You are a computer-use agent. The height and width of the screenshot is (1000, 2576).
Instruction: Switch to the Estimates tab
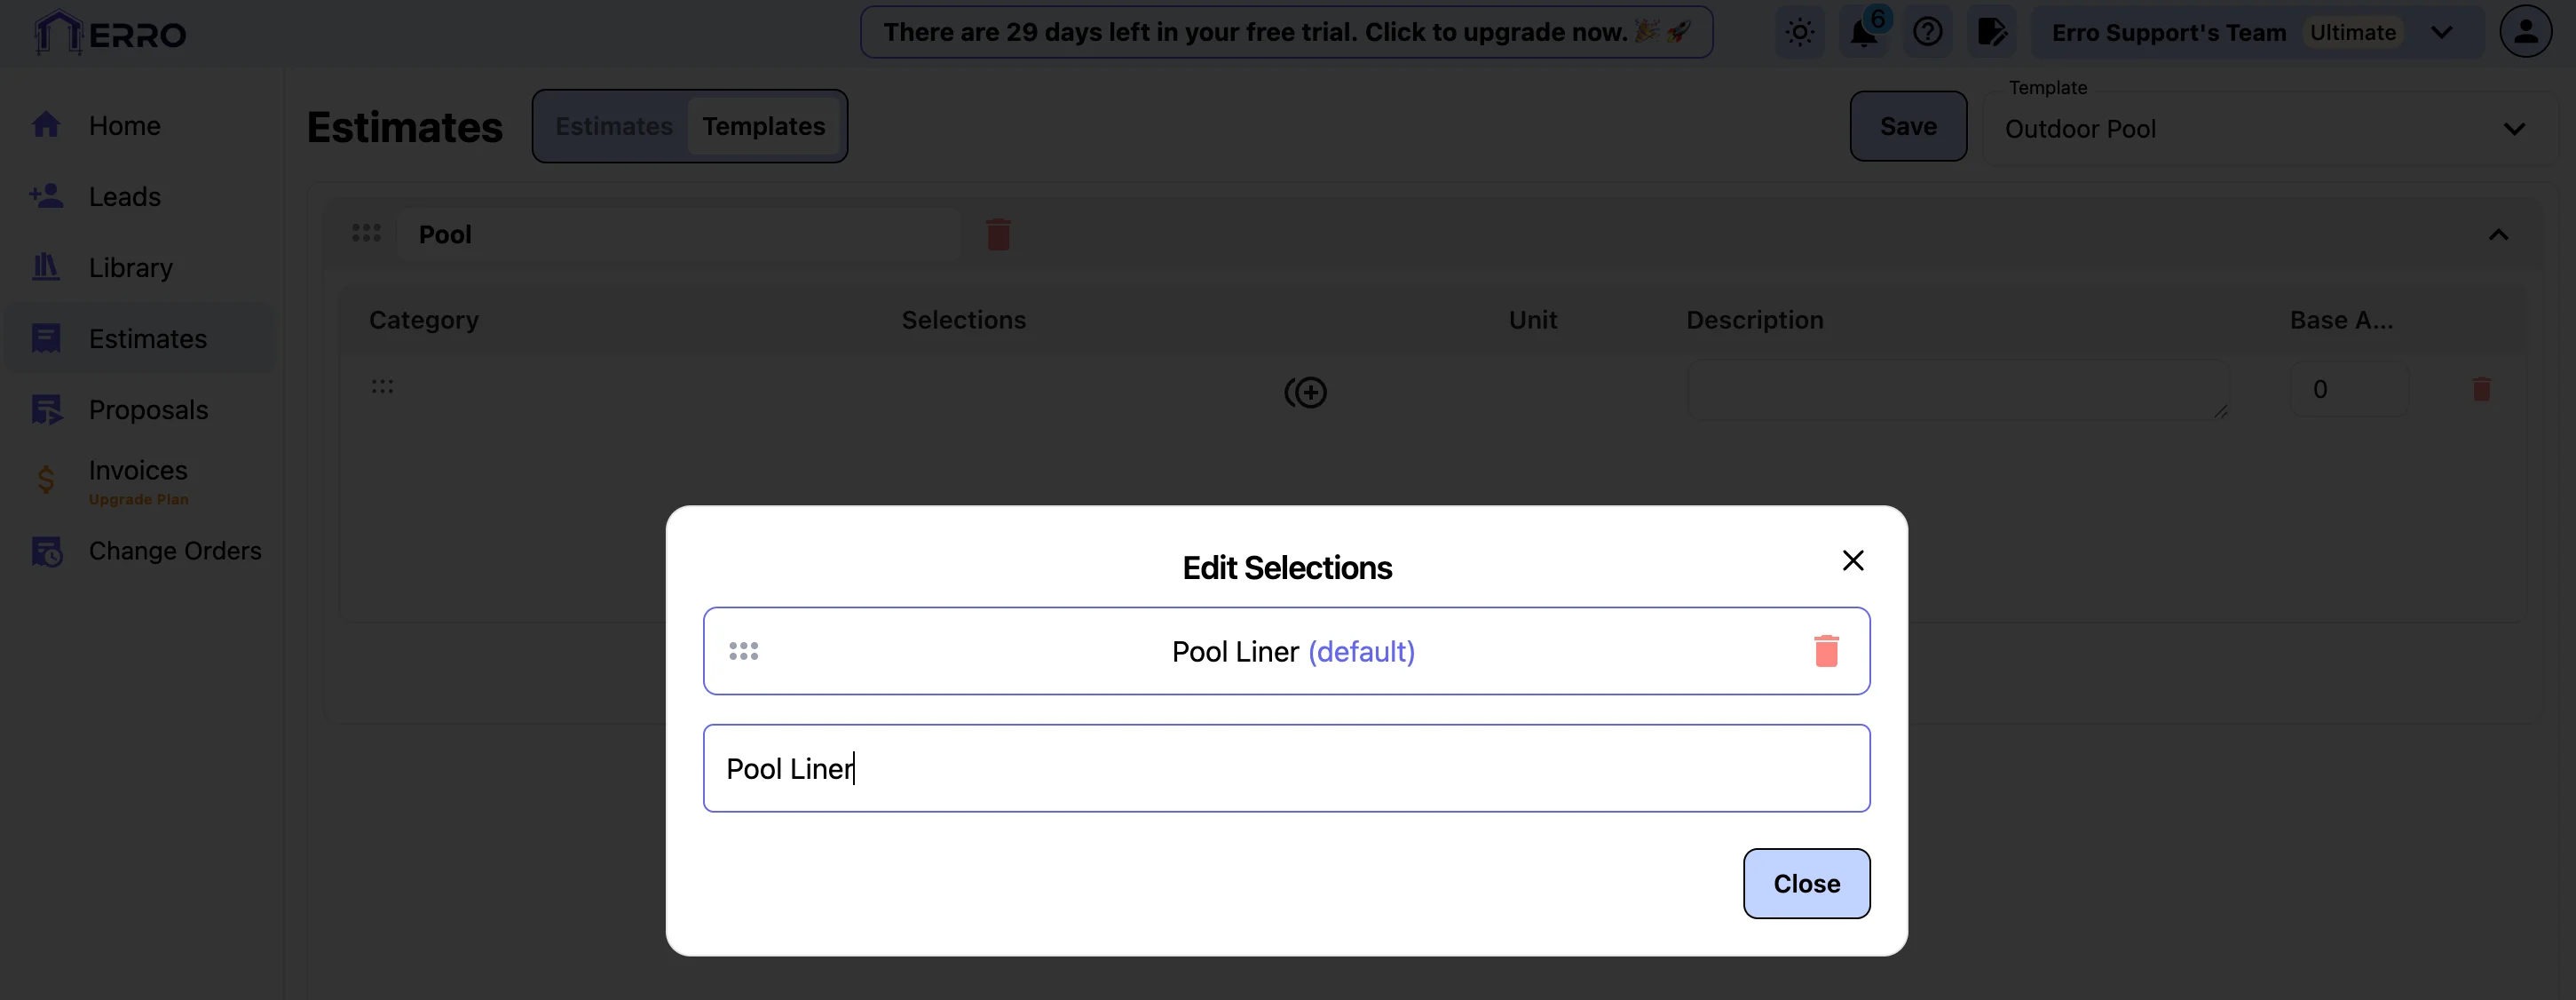point(613,126)
